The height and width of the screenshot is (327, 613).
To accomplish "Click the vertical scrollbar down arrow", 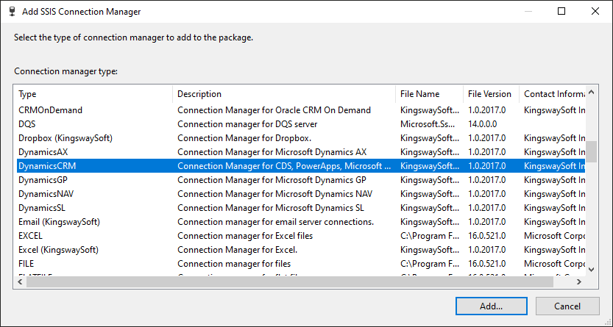I will tap(592, 269).
